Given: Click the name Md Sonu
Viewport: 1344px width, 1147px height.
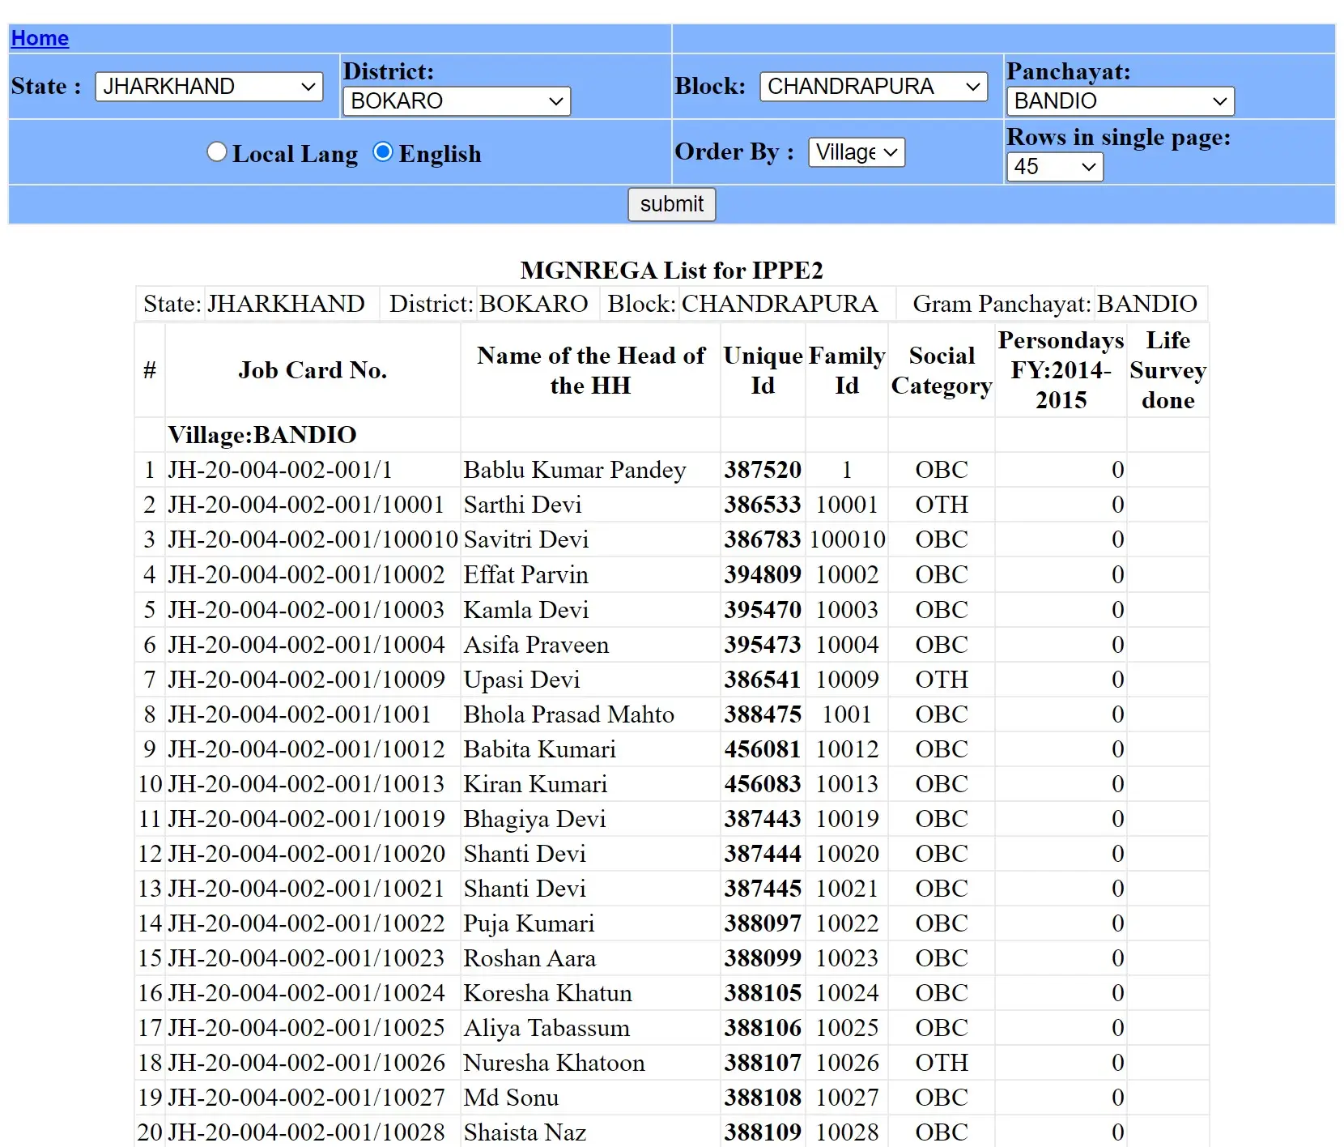Looking at the screenshot, I should click(511, 1098).
